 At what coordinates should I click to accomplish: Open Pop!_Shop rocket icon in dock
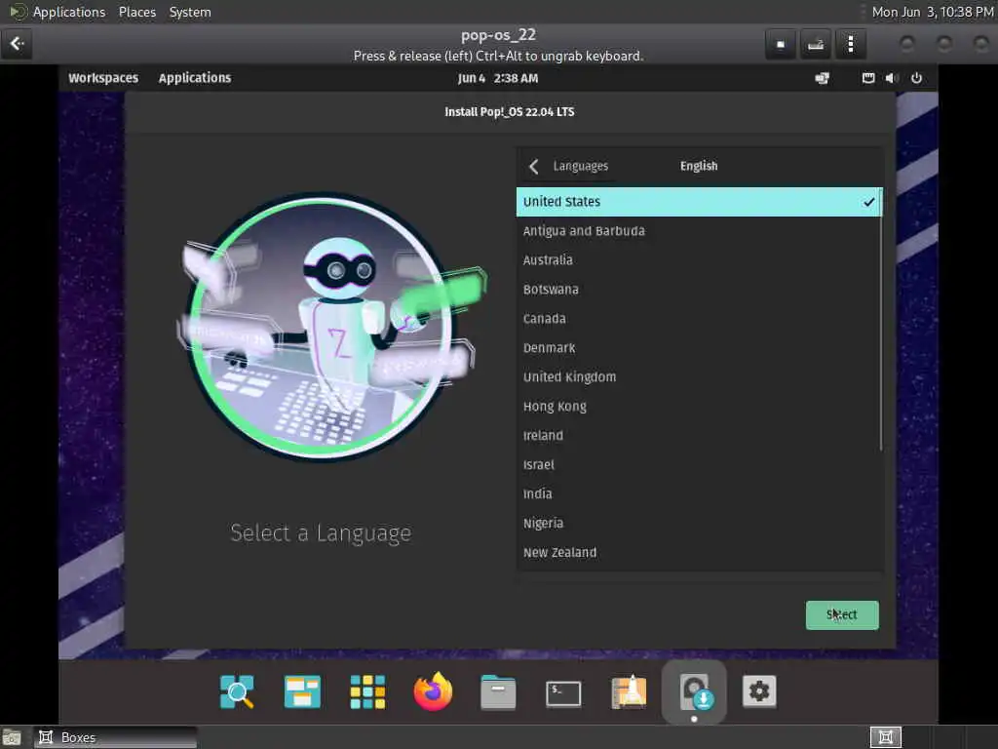point(629,691)
